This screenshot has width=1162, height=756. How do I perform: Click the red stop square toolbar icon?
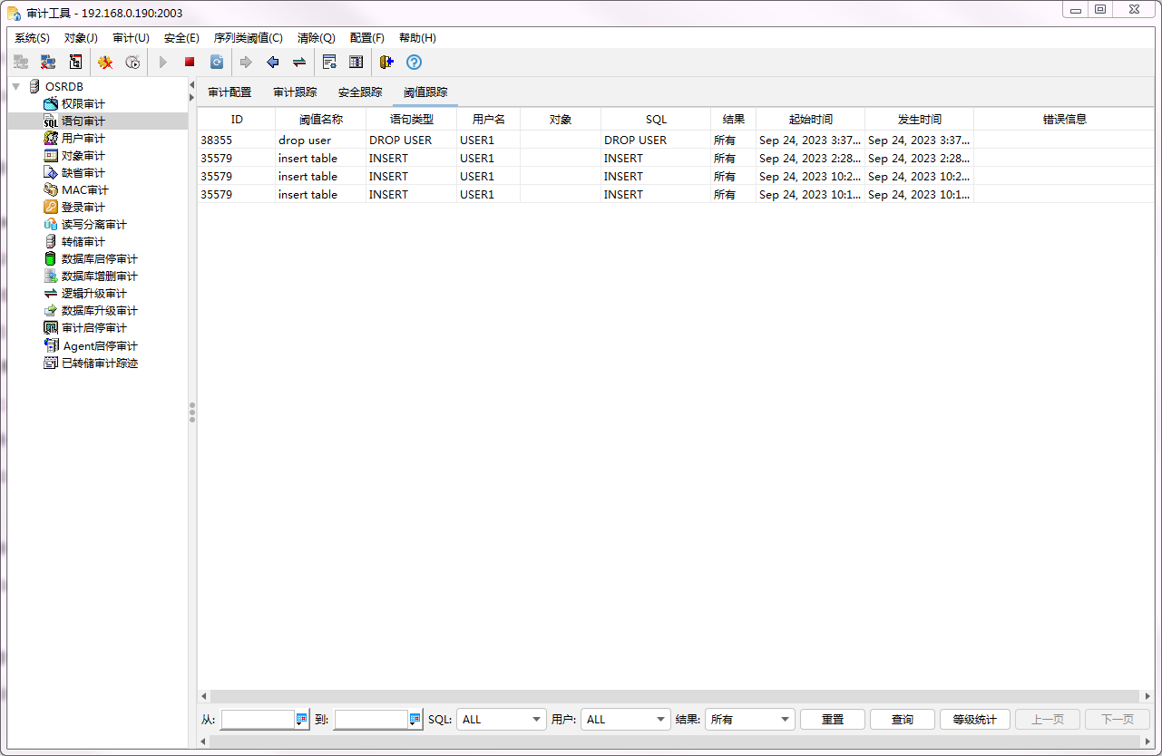(x=190, y=63)
